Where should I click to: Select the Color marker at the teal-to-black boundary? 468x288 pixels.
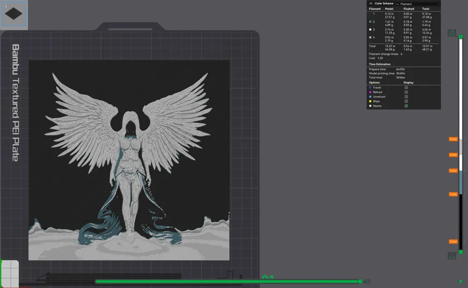453,194
